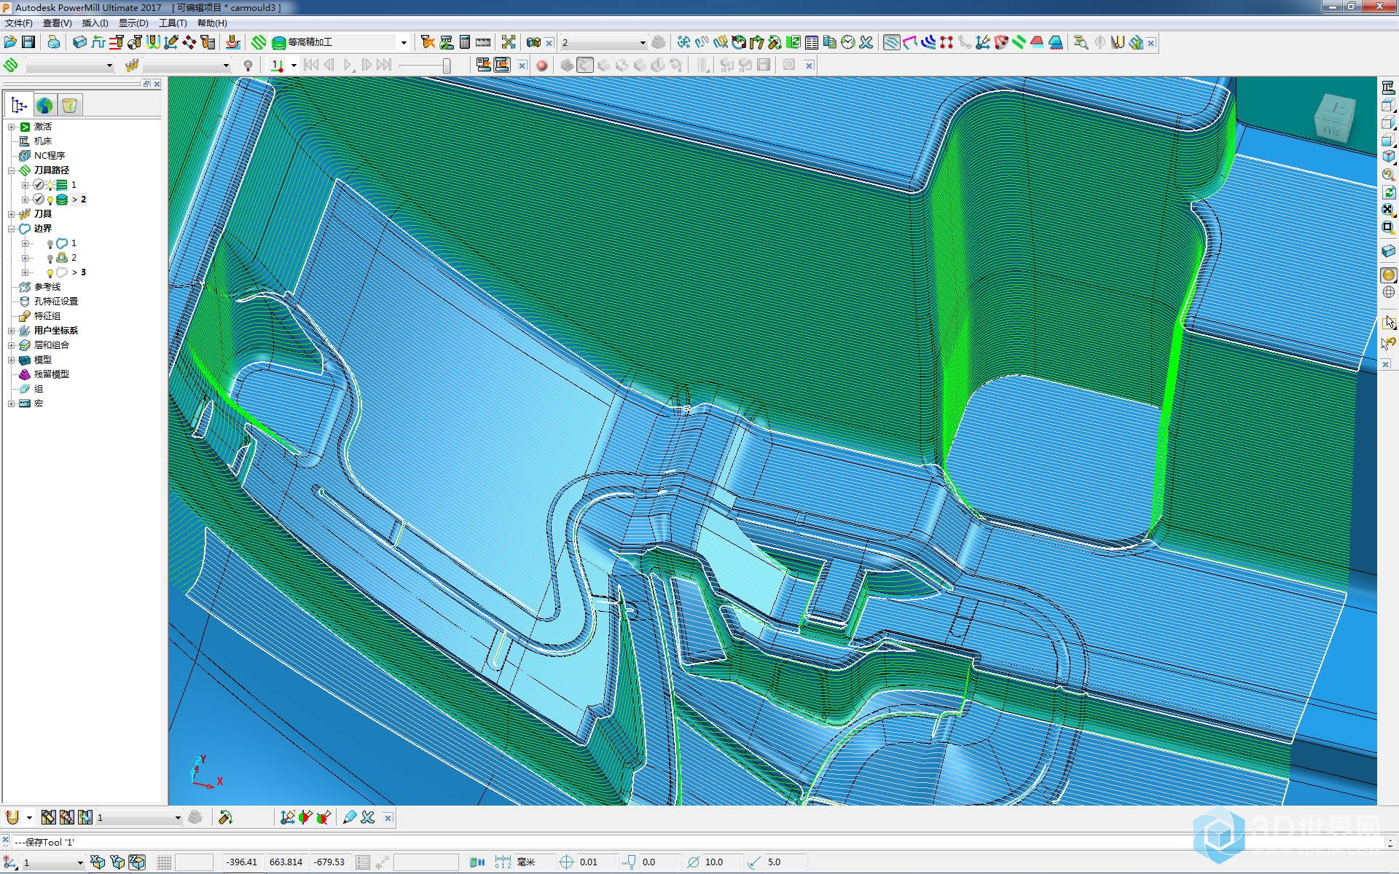This screenshot has height=874, width=1399.
Task: Open the 文件(F) menu
Action: click(x=18, y=23)
